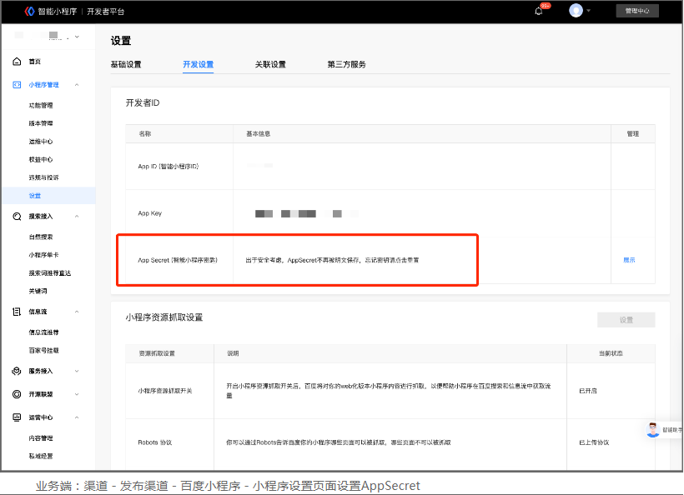Open the user avatar in top bar
This screenshot has width=684, height=495.
pos(576,11)
